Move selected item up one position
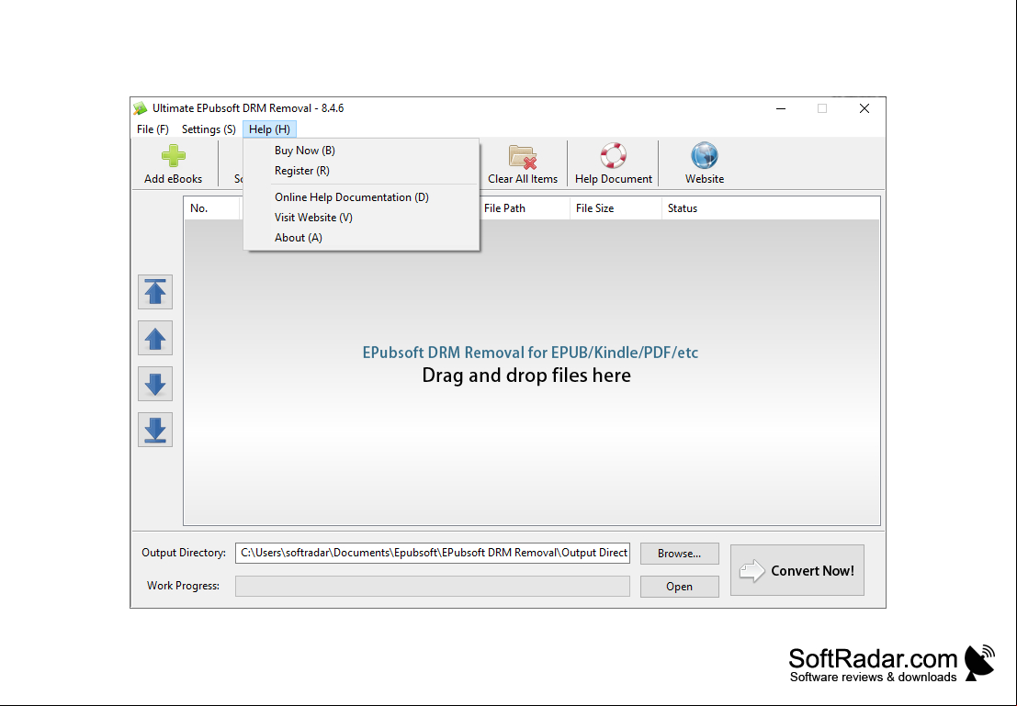The image size is (1017, 706). click(x=155, y=338)
